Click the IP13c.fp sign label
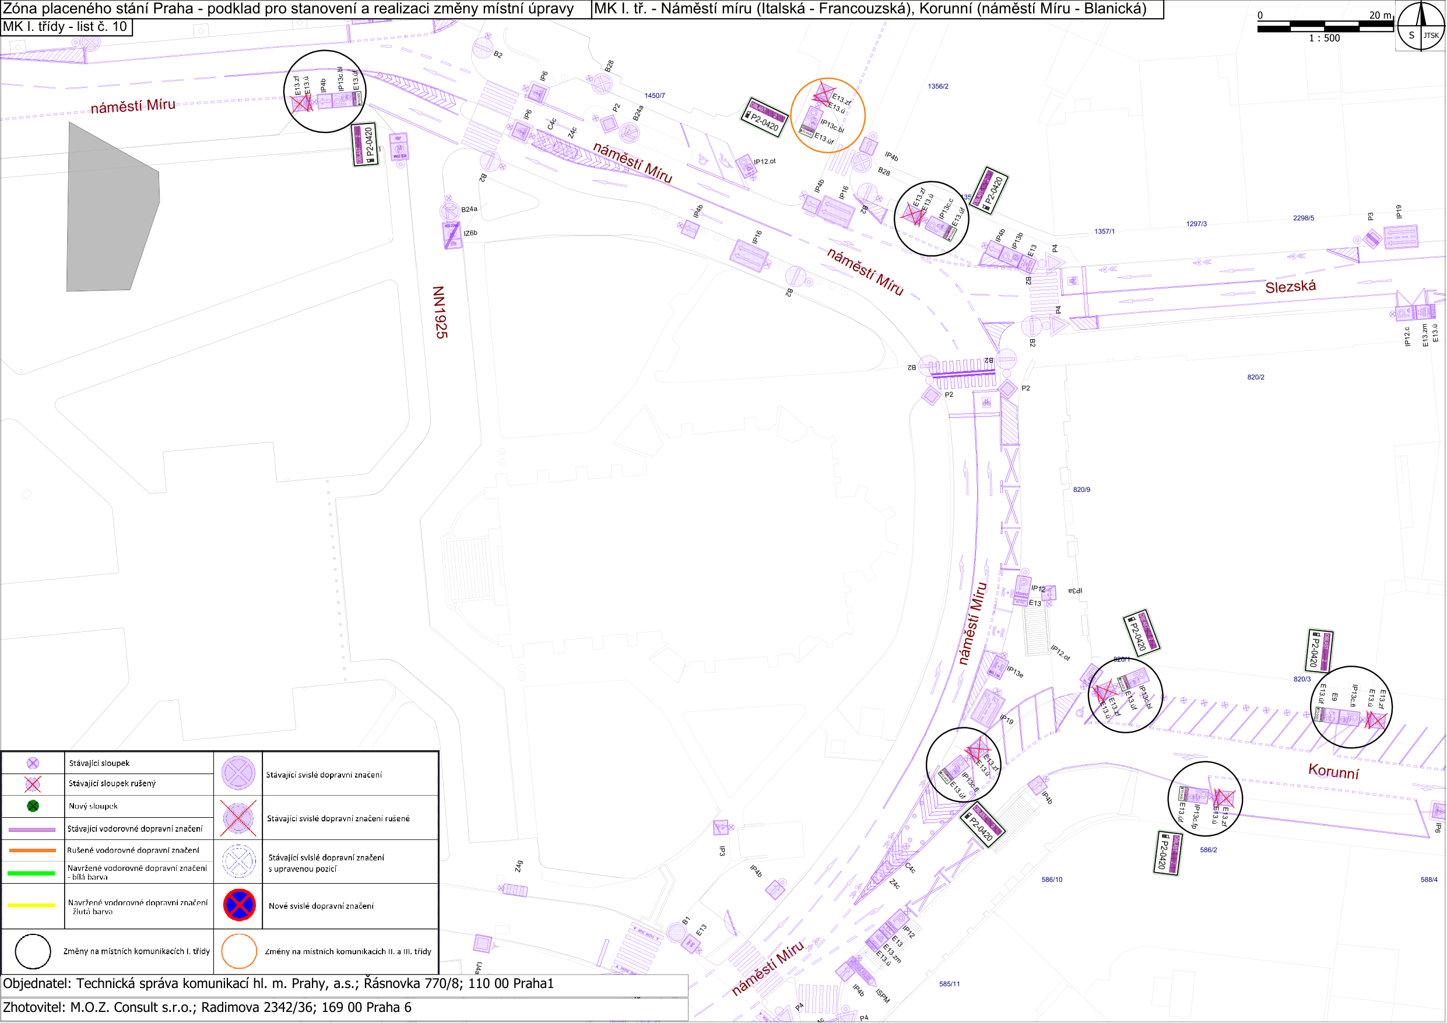Viewport: 1447px width, 1023px height. [x=1195, y=816]
